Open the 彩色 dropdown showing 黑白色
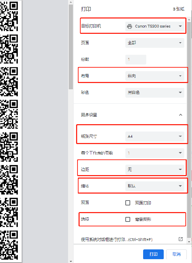 point(155,92)
